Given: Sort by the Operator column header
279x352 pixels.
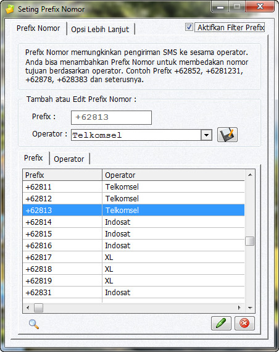Looking at the screenshot, I should pos(173,175).
